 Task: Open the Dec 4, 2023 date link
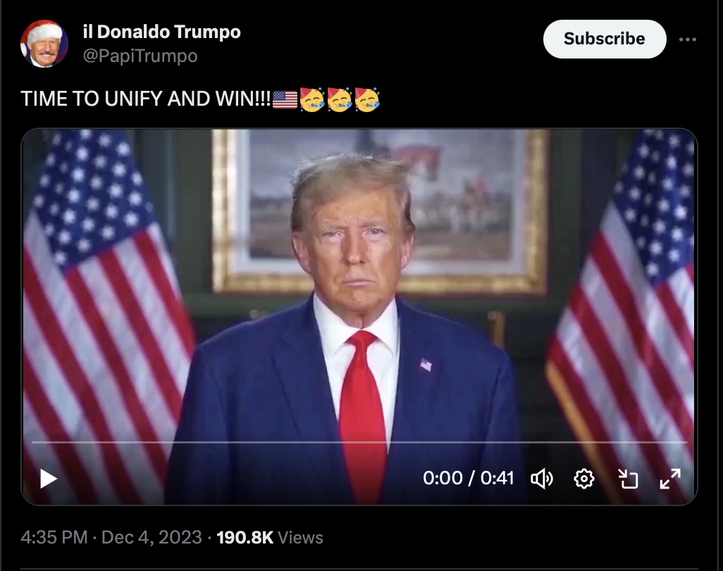pos(152,537)
